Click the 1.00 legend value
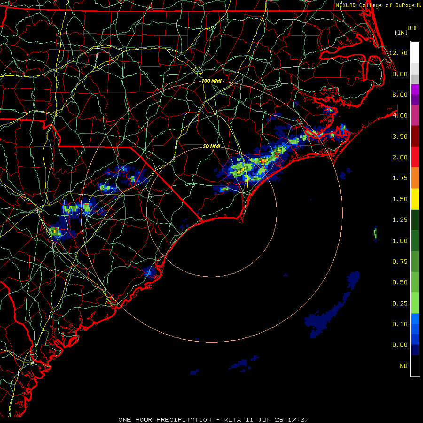The image size is (423, 423). click(400, 241)
